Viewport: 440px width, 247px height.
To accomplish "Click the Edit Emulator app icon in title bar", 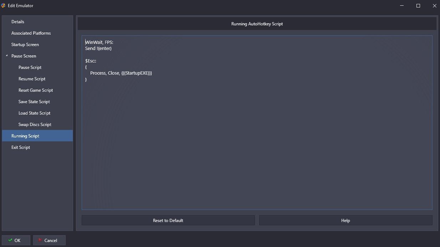I will click(x=4, y=5).
